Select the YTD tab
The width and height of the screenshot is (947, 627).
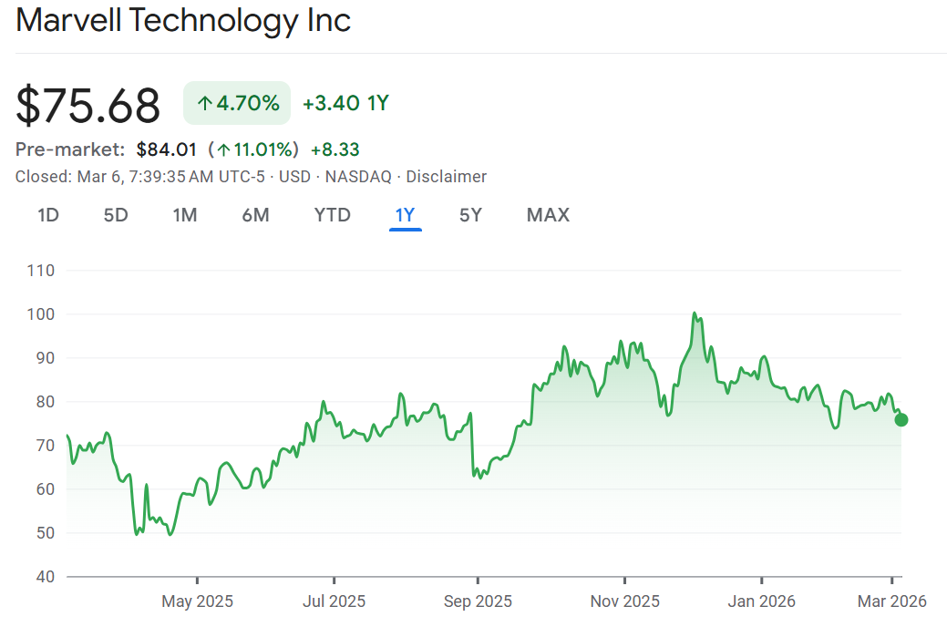point(332,215)
